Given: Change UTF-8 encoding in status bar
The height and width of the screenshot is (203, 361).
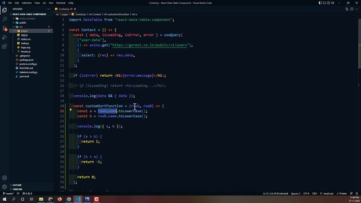Looking at the screenshot, I should coord(306,193).
